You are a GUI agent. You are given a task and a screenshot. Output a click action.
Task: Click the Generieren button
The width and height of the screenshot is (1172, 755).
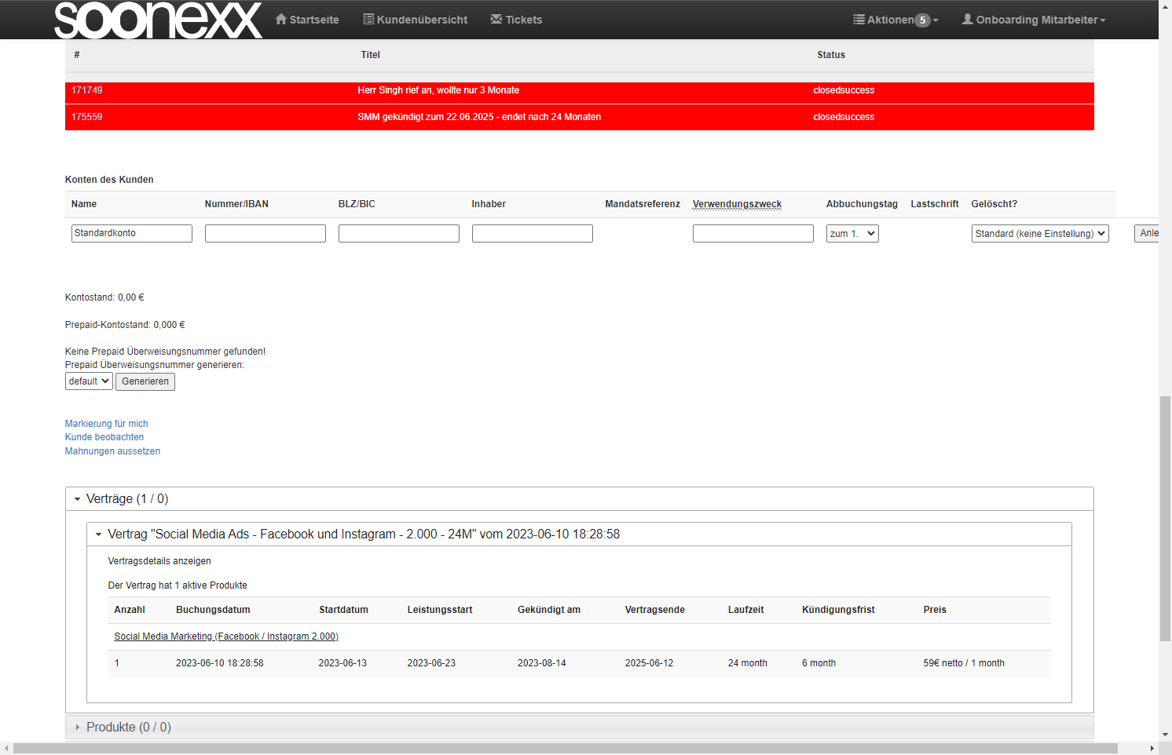pos(145,381)
